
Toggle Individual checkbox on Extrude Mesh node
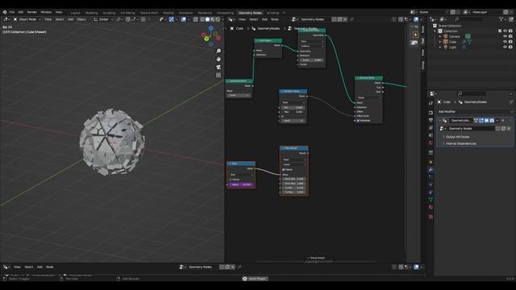pyautogui.click(x=358, y=121)
